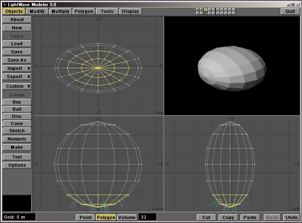The image size is (302, 223).
Task: Click the active yellow layer 3 button
Action: point(206,9)
